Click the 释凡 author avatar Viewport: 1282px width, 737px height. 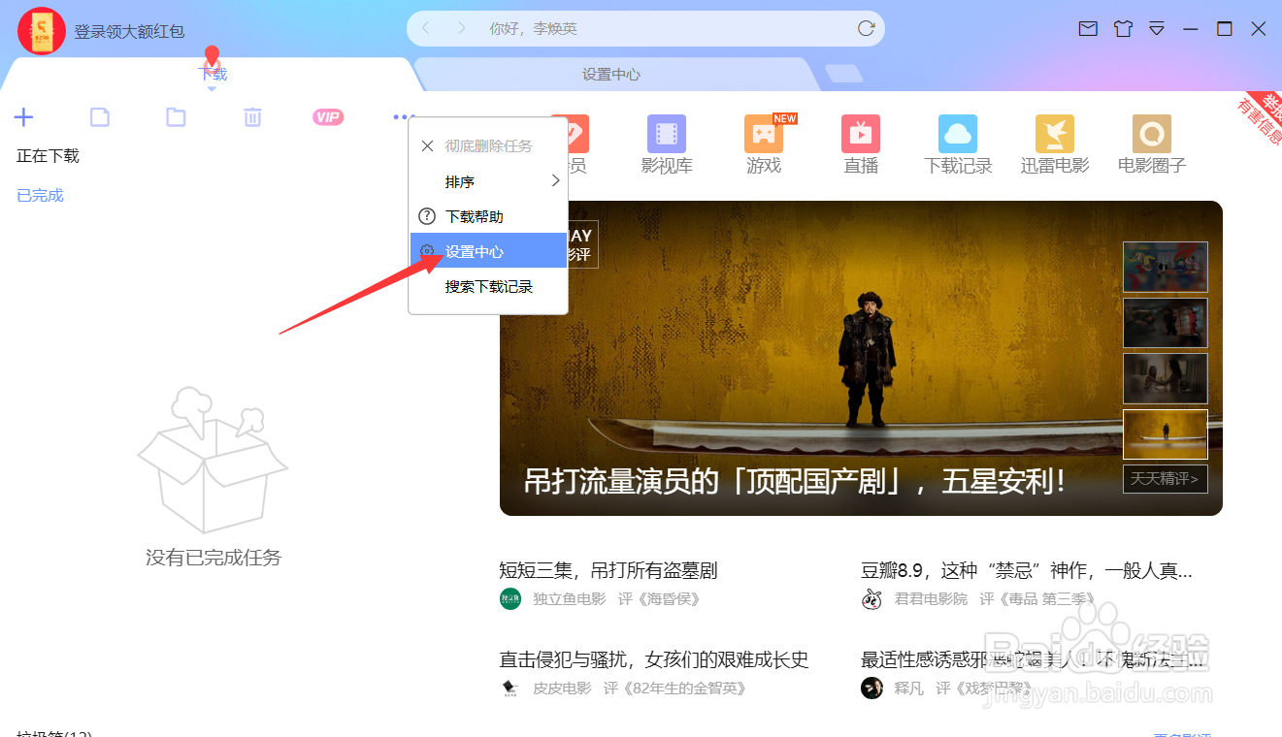pos(871,689)
